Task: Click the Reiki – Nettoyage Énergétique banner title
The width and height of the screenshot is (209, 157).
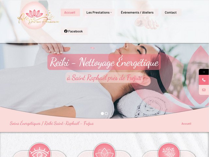Action: [104, 62]
